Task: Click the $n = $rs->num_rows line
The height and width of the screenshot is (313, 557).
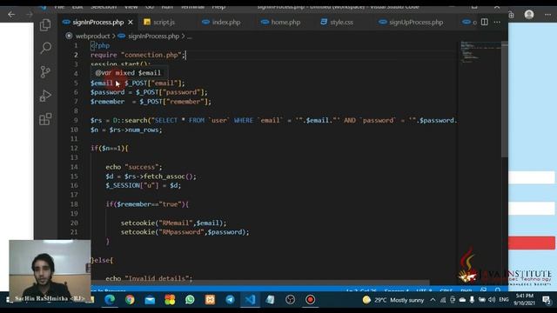Action: point(126,130)
